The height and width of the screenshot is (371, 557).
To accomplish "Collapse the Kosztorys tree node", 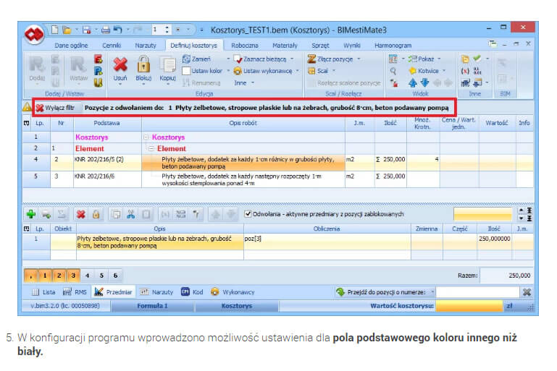I will [x=146, y=137].
